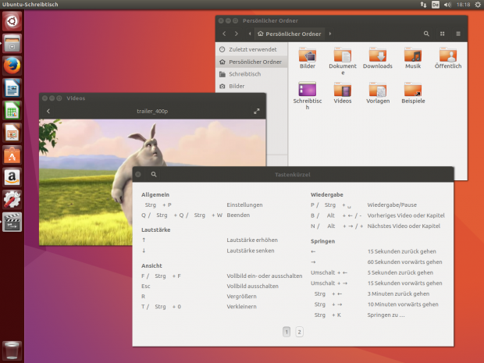This screenshot has width=484, height=363.
Task: Click Vollbild ein- oder ausschalten entry
Action: 265,276
